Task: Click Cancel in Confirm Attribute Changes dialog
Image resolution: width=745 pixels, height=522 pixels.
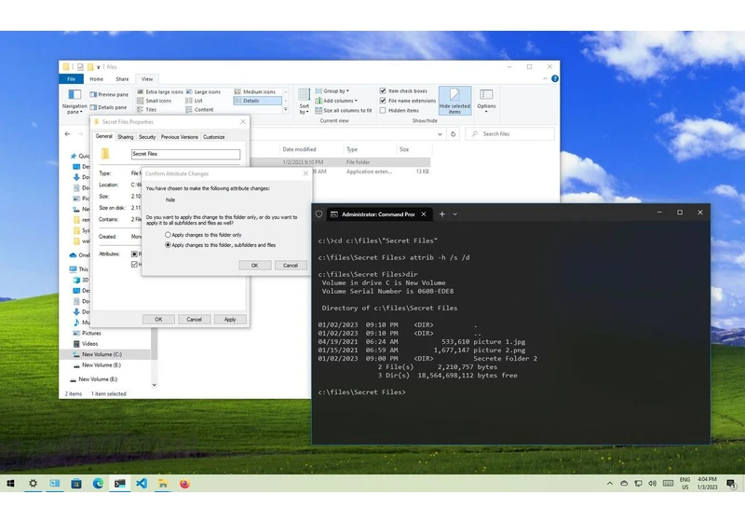Action: [291, 266]
